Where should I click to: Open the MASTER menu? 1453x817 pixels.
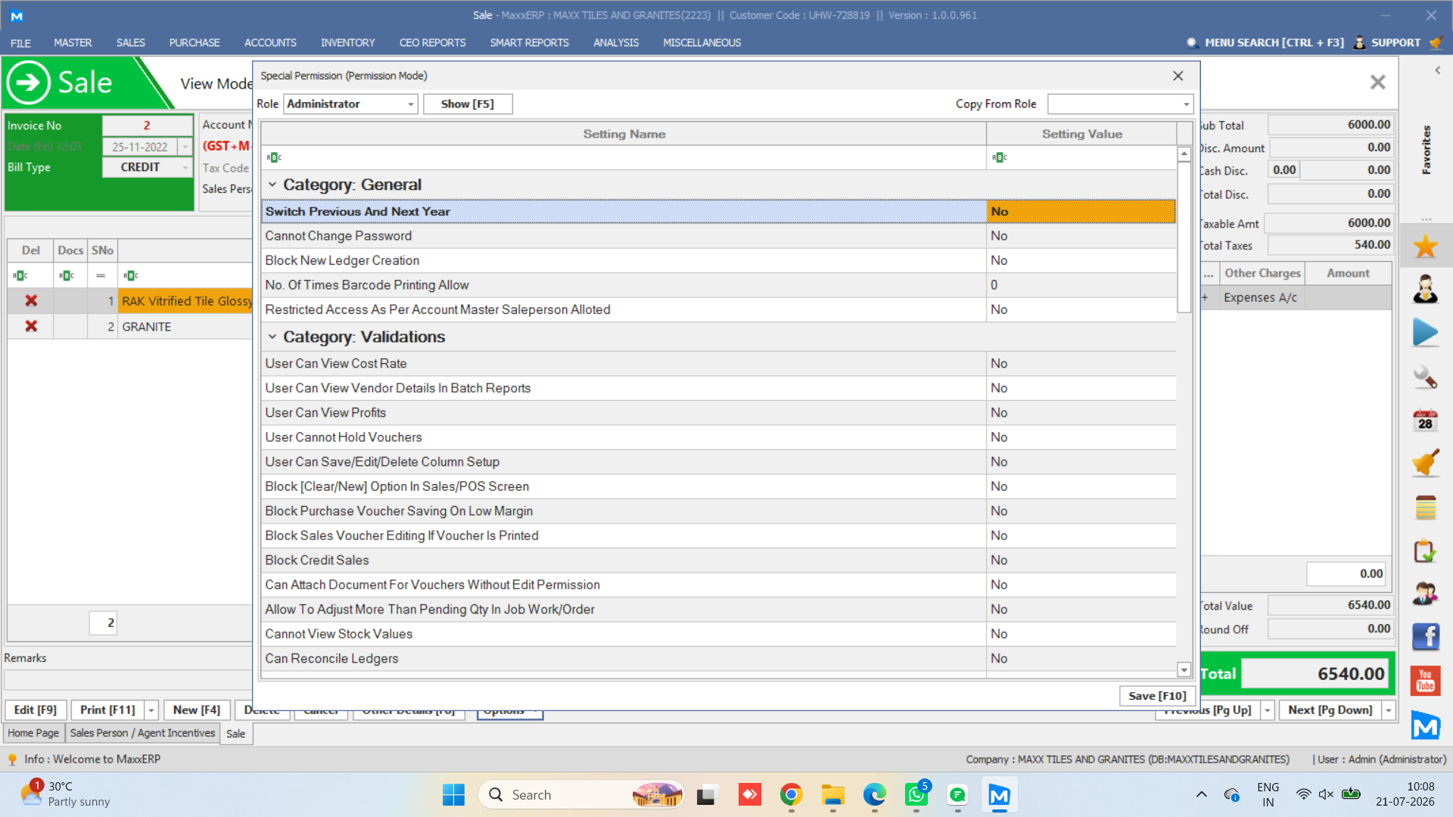click(x=73, y=43)
